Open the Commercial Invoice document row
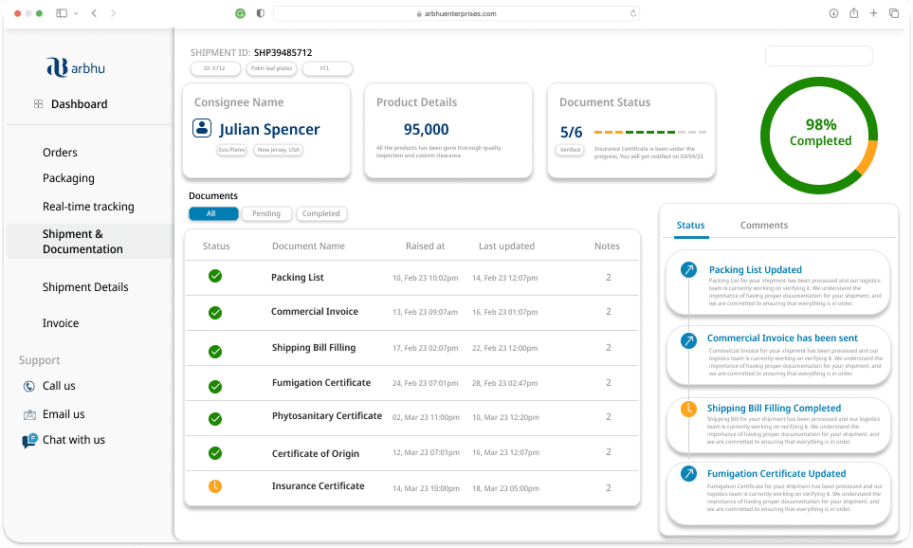 [x=315, y=312]
